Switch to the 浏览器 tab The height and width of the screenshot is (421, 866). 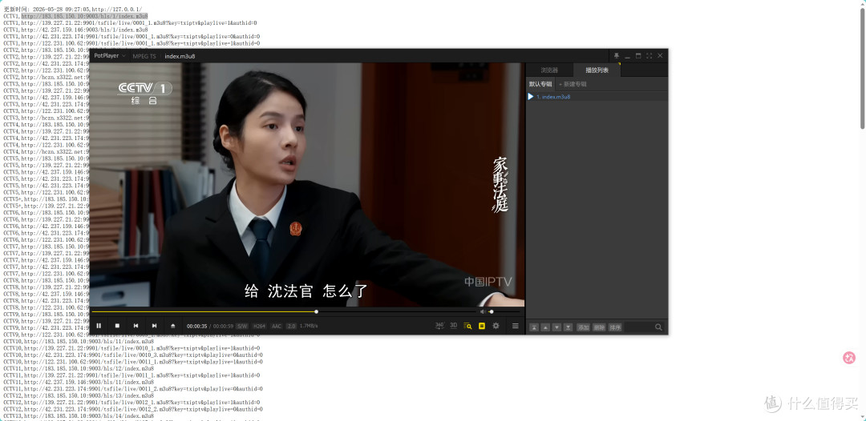click(x=549, y=70)
